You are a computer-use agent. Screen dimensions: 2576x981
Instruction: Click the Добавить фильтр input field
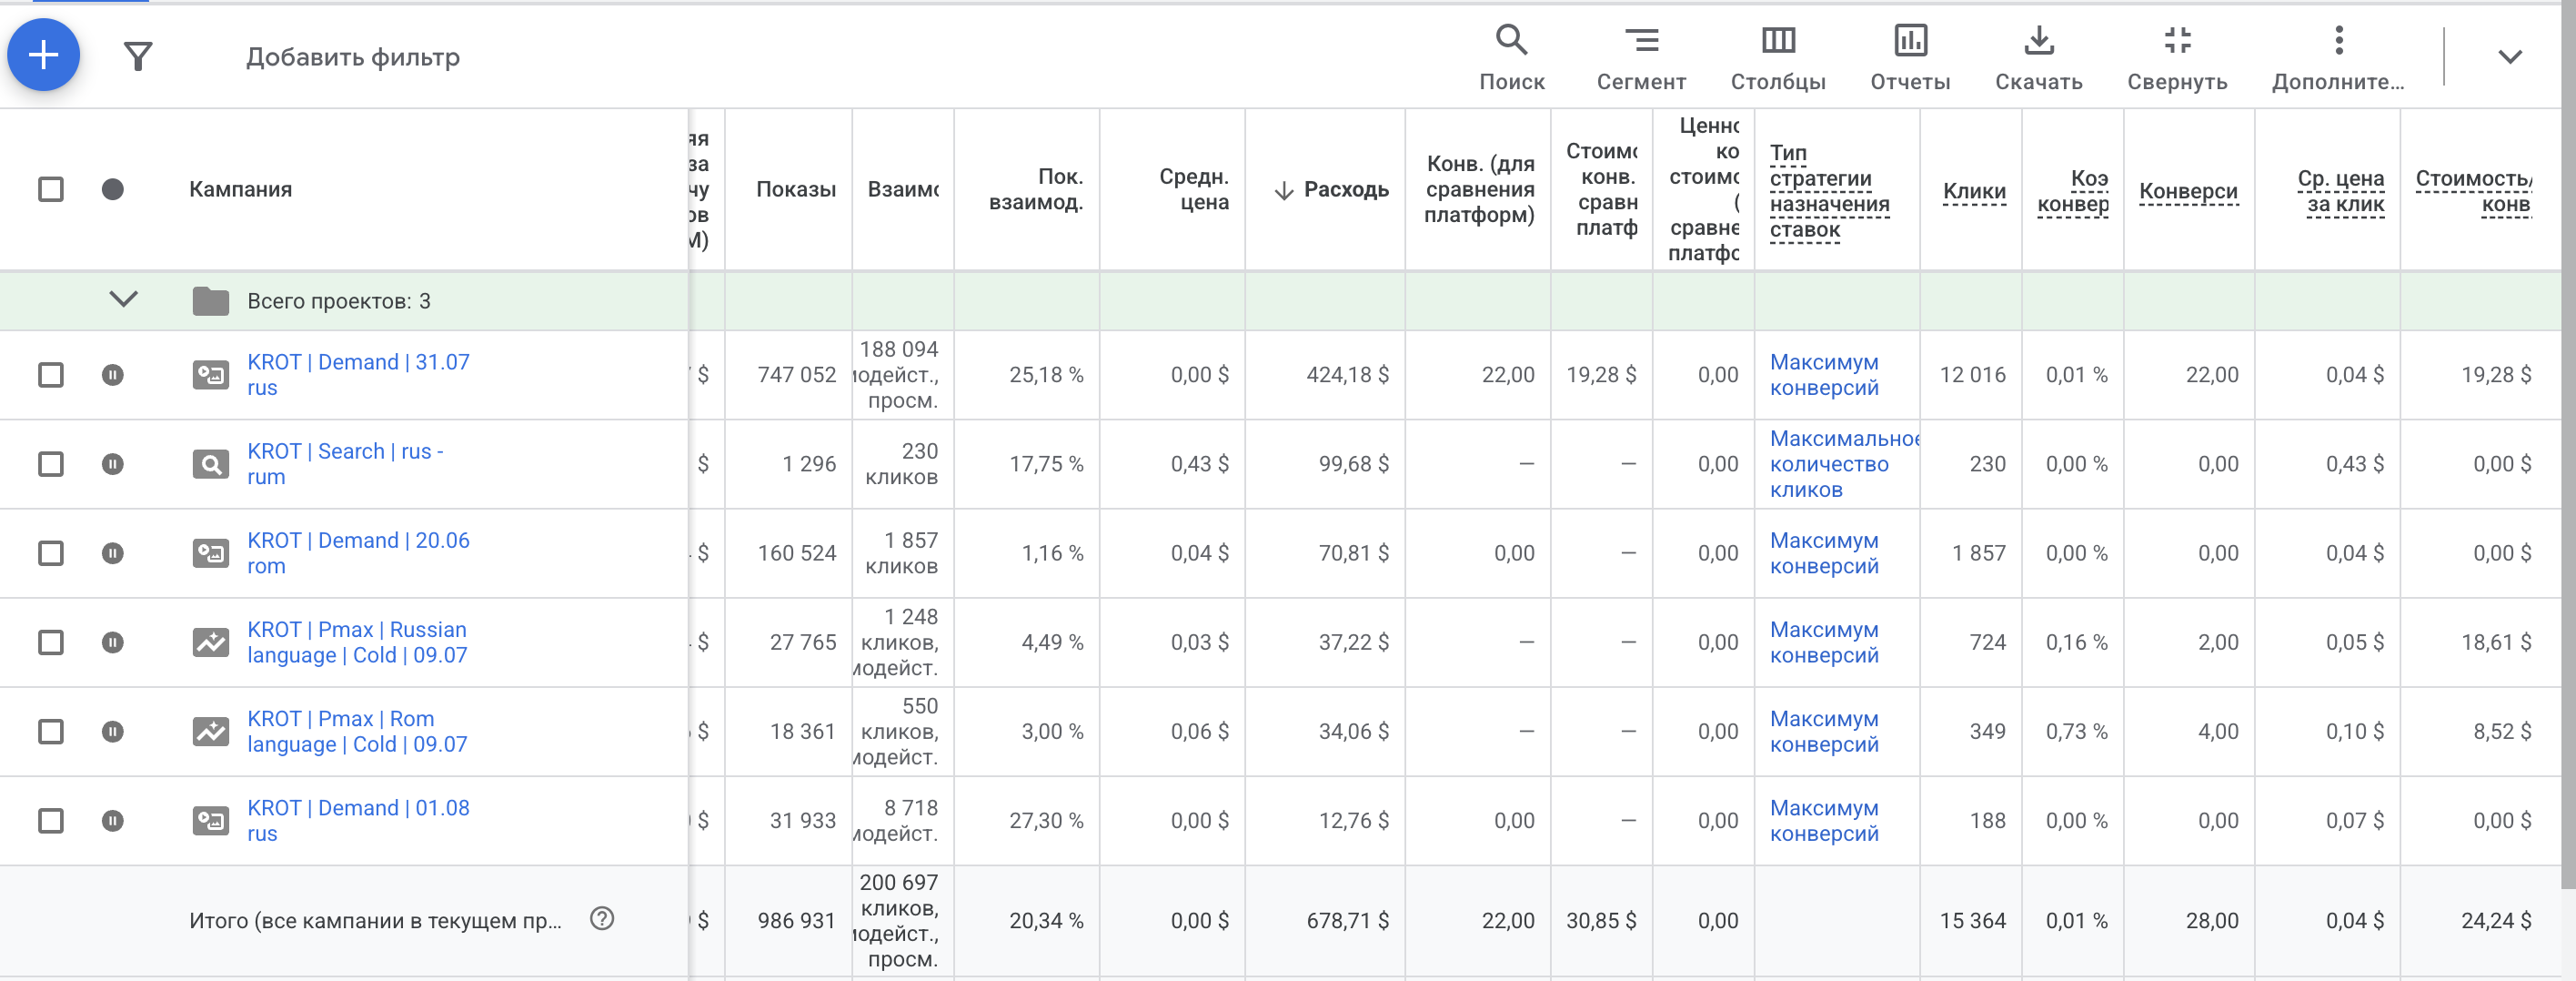click(x=353, y=57)
